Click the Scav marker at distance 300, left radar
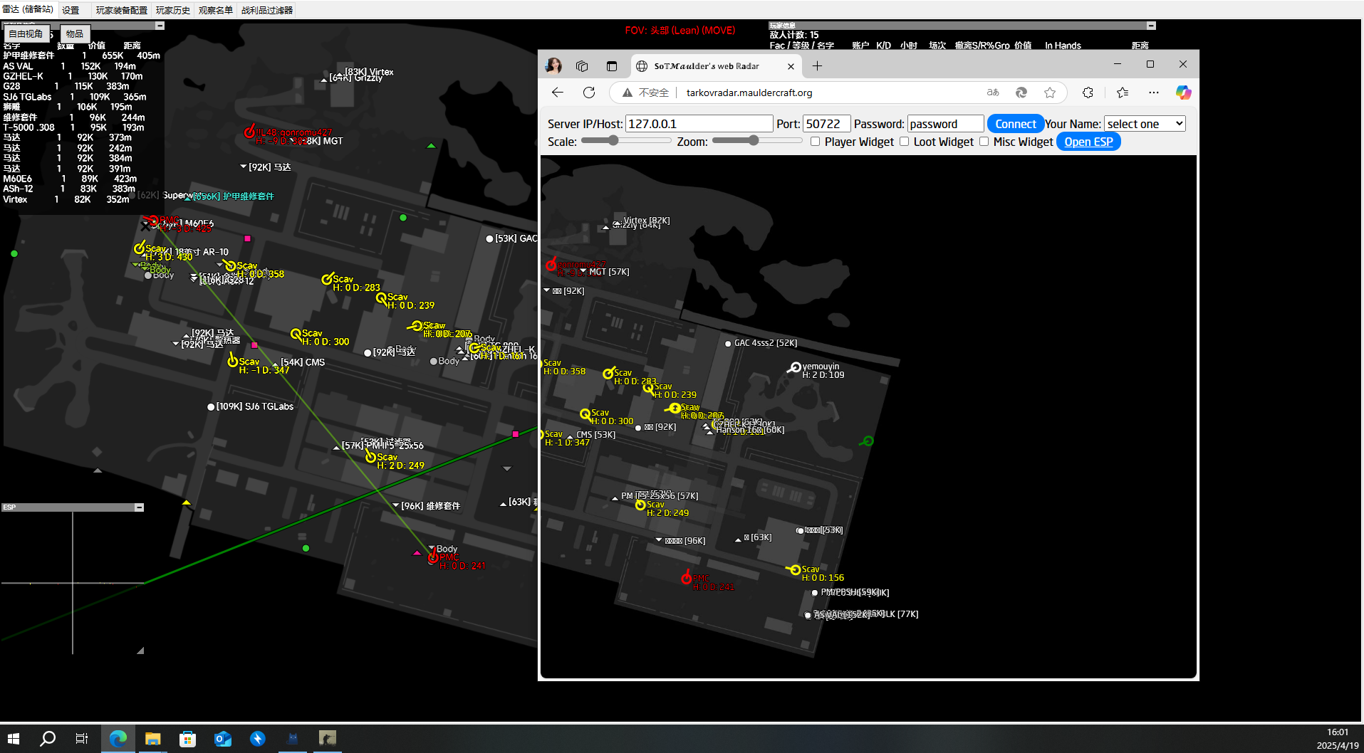Image resolution: width=1364 pixels, height=753 pixels. 296,333
